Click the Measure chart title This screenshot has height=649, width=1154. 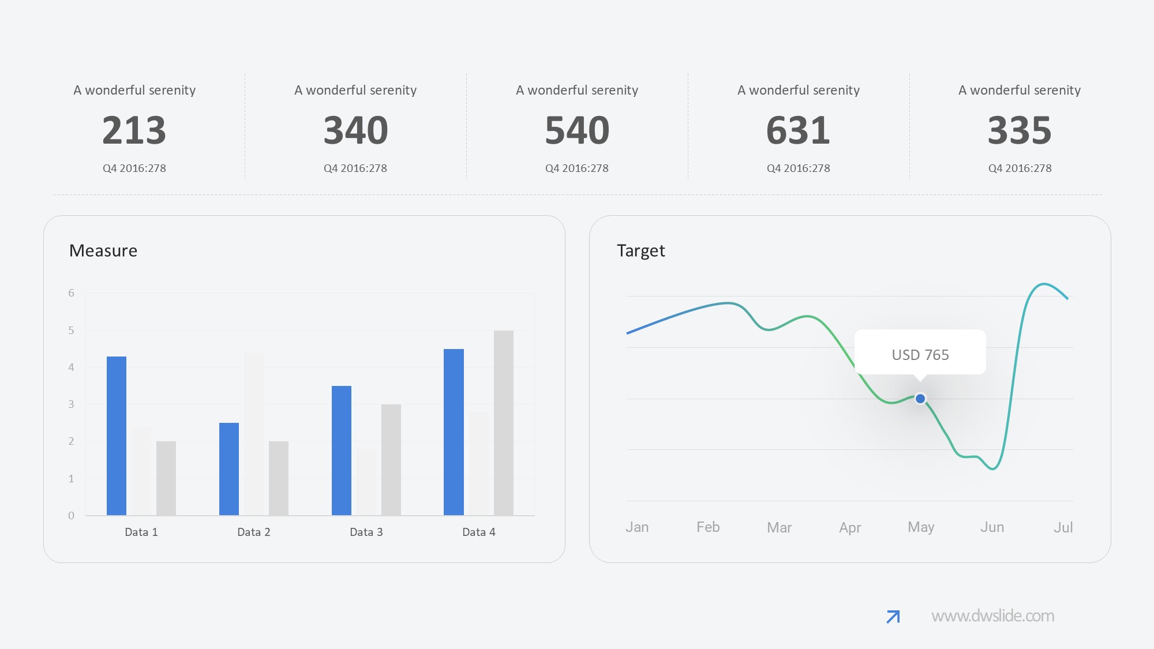(x=103, y=251)
